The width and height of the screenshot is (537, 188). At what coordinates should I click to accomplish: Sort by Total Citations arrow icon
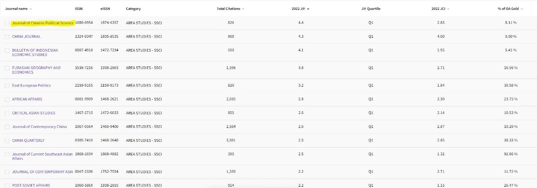[243, 9]
